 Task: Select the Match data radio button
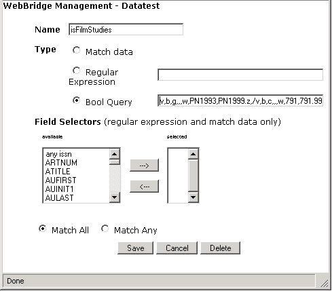click(77, 50)
